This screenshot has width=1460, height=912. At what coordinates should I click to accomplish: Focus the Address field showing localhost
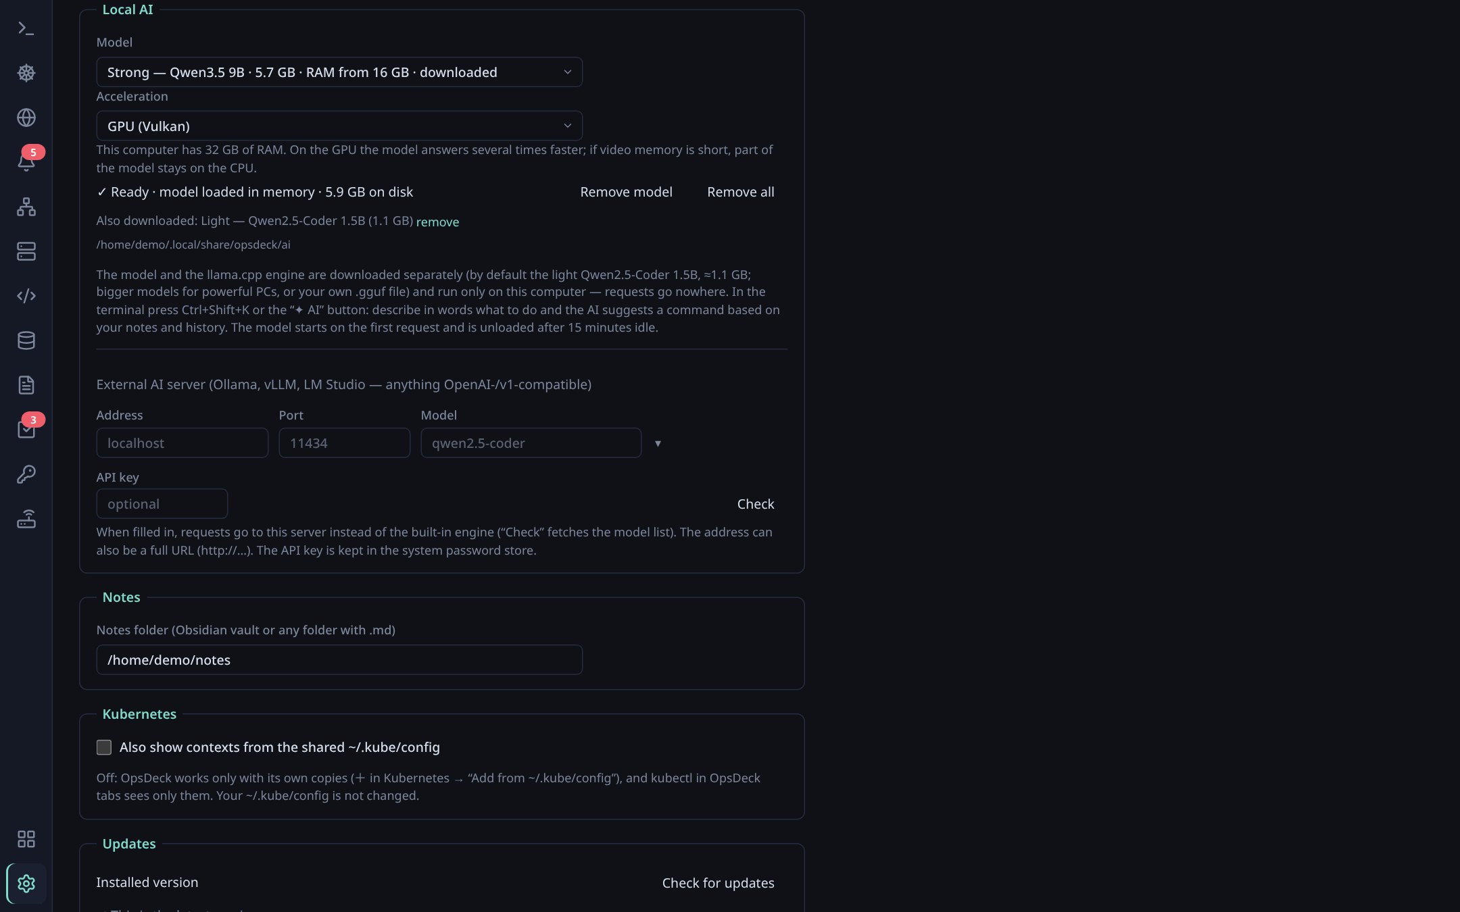pos(182,443)
